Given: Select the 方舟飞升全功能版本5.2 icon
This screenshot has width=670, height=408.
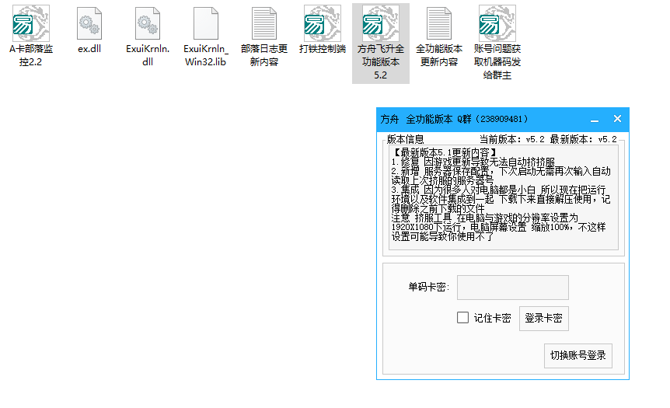Looking at the screenshot, I should pyautogui.click(x=380, y=23).
